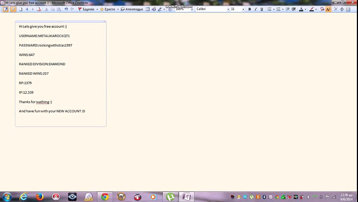Viewport: 358px width, 202px height.
Task: Insert a table with table icon
Action: point(148,9)
